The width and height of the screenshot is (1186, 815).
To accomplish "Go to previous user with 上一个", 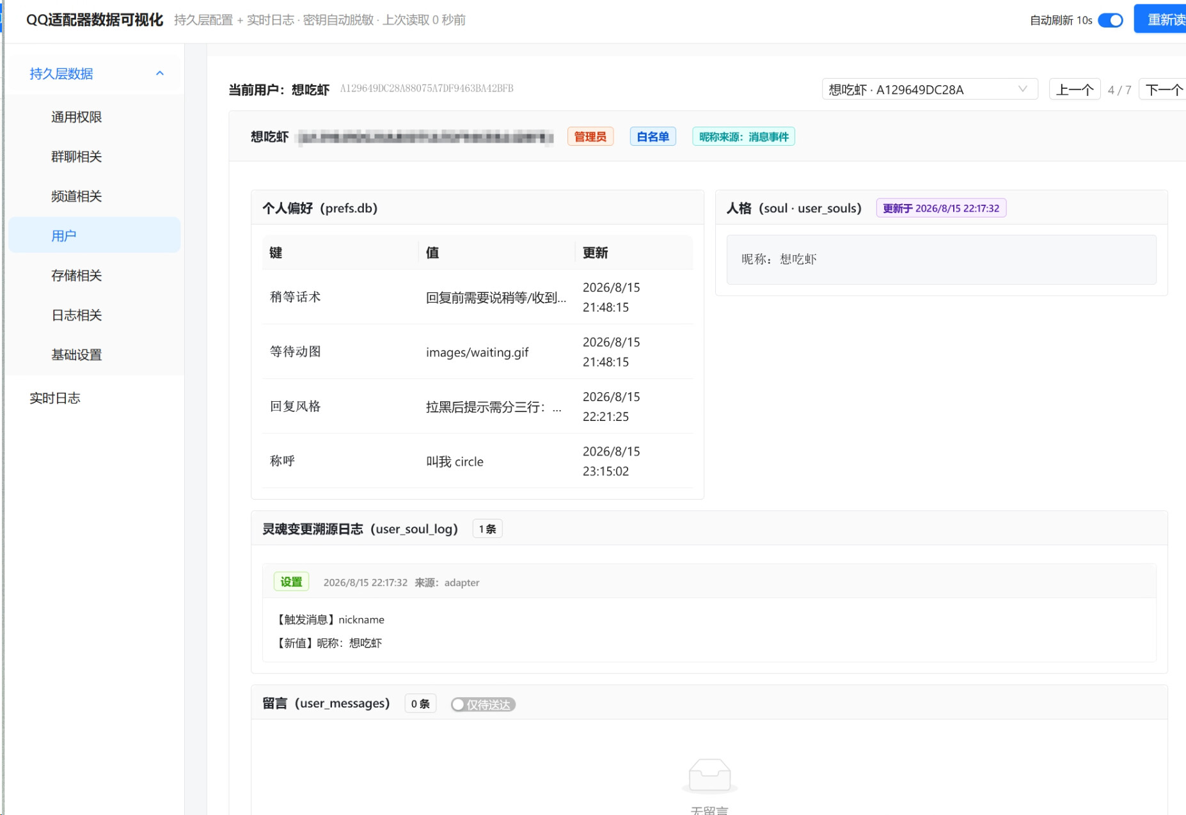I will point(1075,90).
